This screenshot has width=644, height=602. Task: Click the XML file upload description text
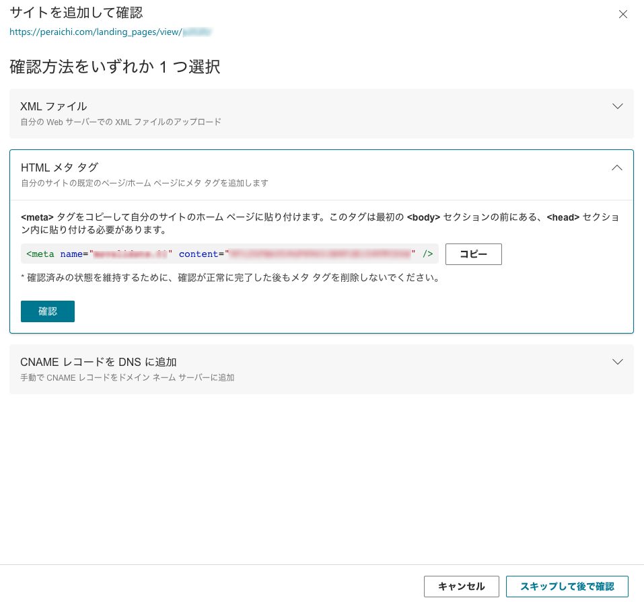point(120,122)
